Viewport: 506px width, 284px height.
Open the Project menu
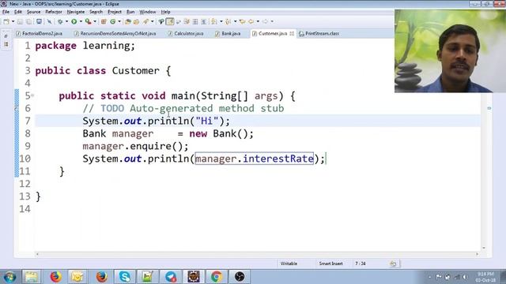point(115,12)
